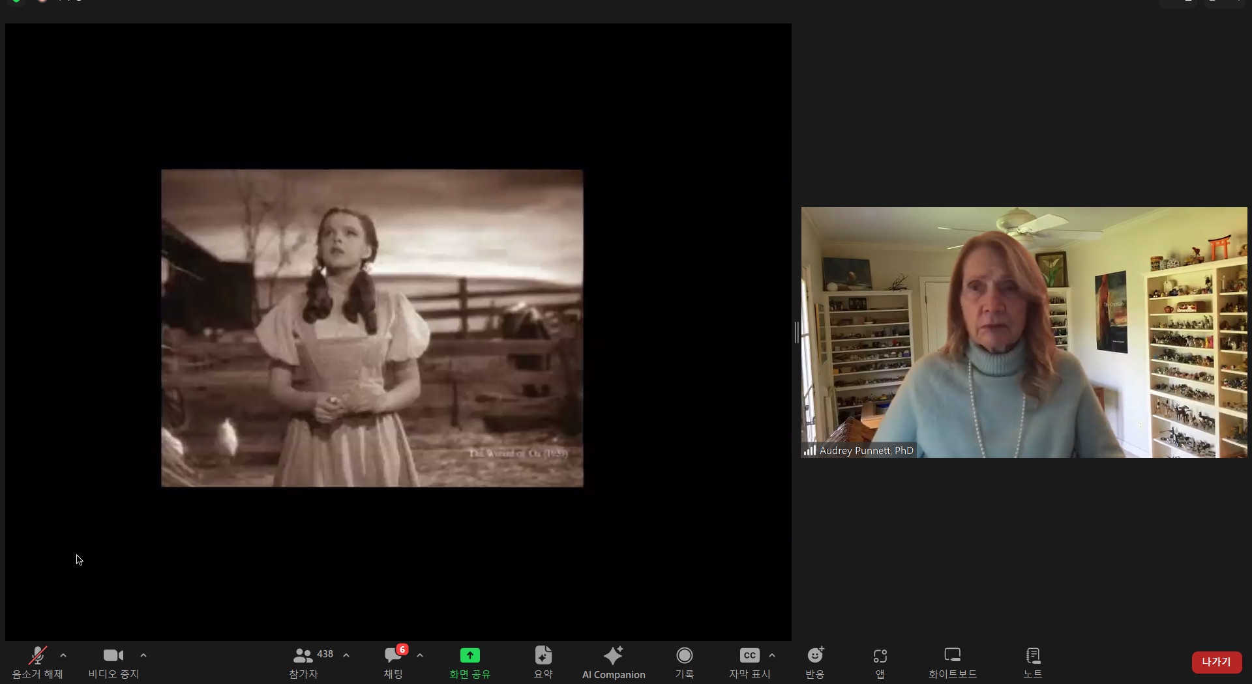Screen dimensions: 1252x684
Task: Stop video with 비디오 중지 camera icon
Action: 113,655
